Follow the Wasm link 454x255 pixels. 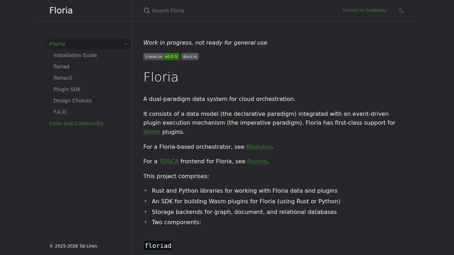pyautogui.click(x=152, y=132)
